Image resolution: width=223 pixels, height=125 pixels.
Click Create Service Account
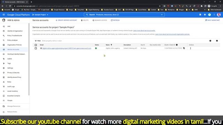coord(66,20)
